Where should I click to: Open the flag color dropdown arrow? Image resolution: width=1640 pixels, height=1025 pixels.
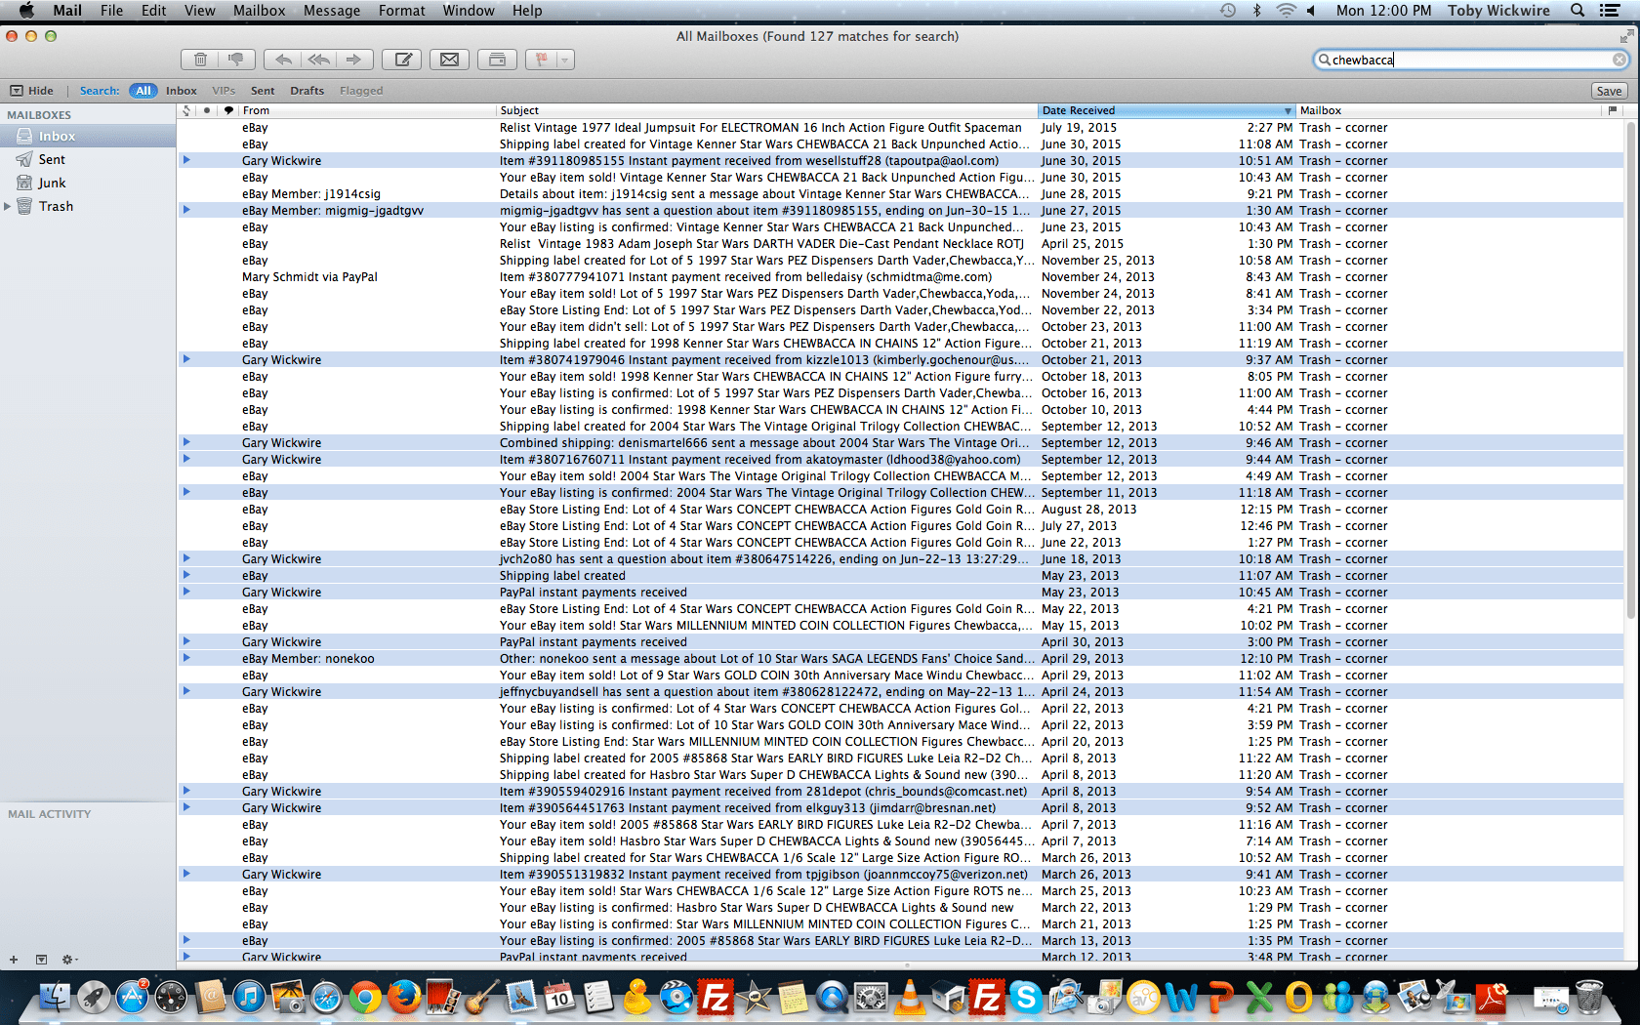(564, 60)
